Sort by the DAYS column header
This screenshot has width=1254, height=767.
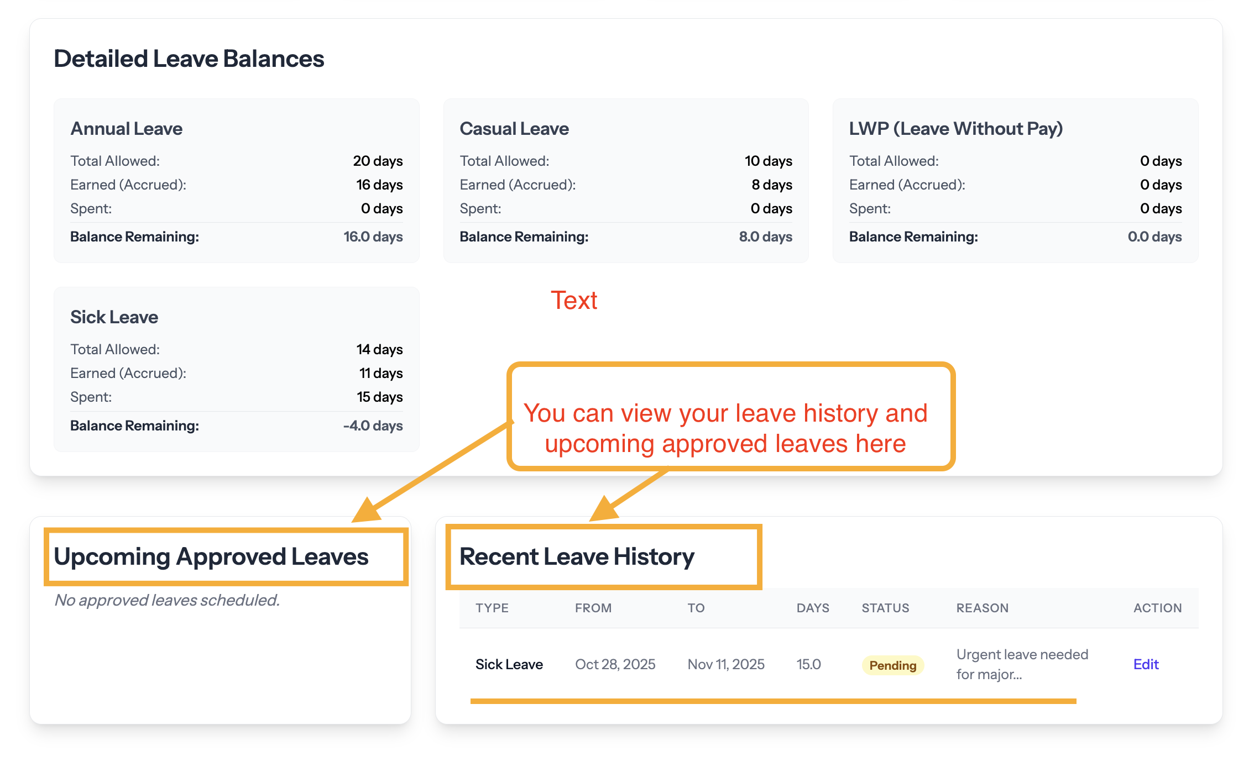[x=812, y=608]
